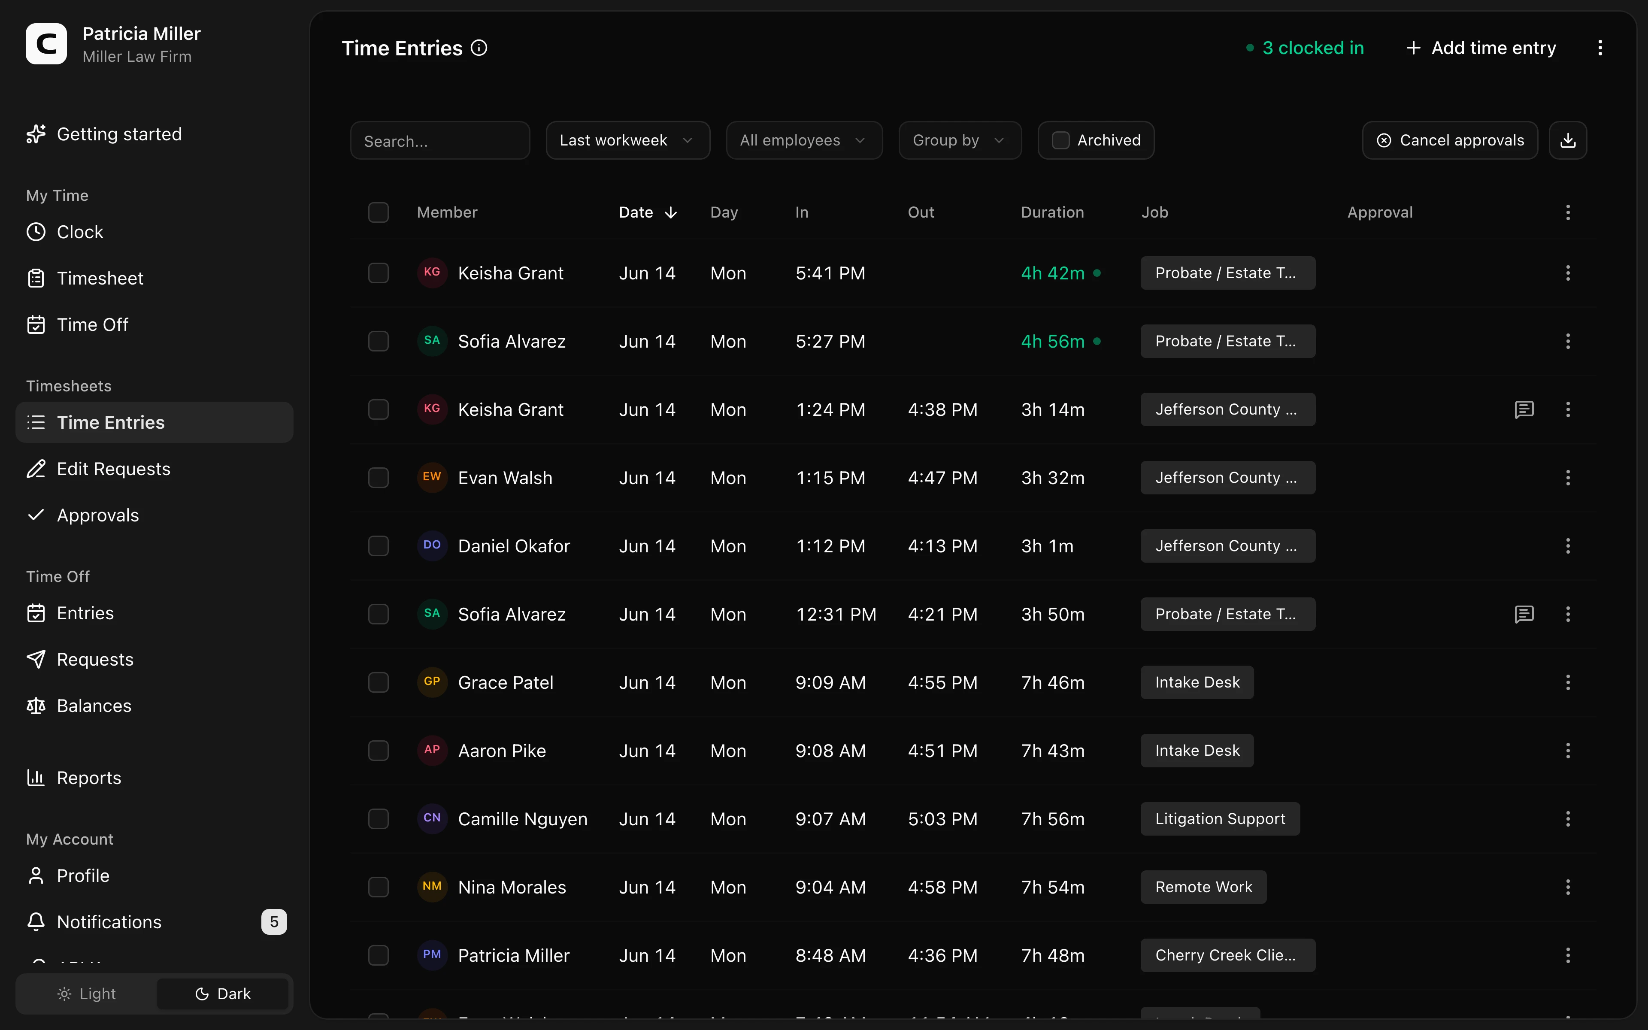Click Cancel approvals button
The width and height of the screenshot is (1648, 1030).
[1449, 140]
